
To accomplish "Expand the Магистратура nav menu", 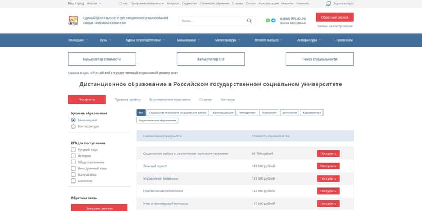I will (x=227, y=40).
